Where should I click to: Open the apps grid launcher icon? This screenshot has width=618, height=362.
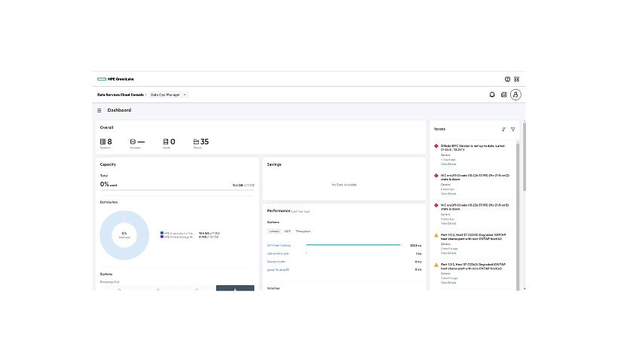click(517, 79)
